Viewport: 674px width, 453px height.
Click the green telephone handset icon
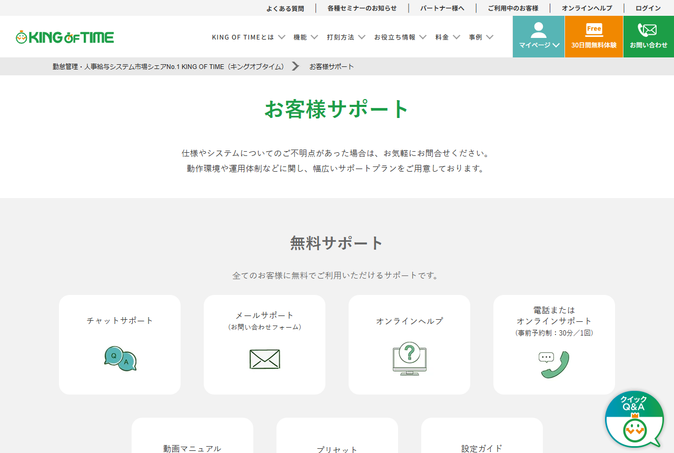[554, 365]
